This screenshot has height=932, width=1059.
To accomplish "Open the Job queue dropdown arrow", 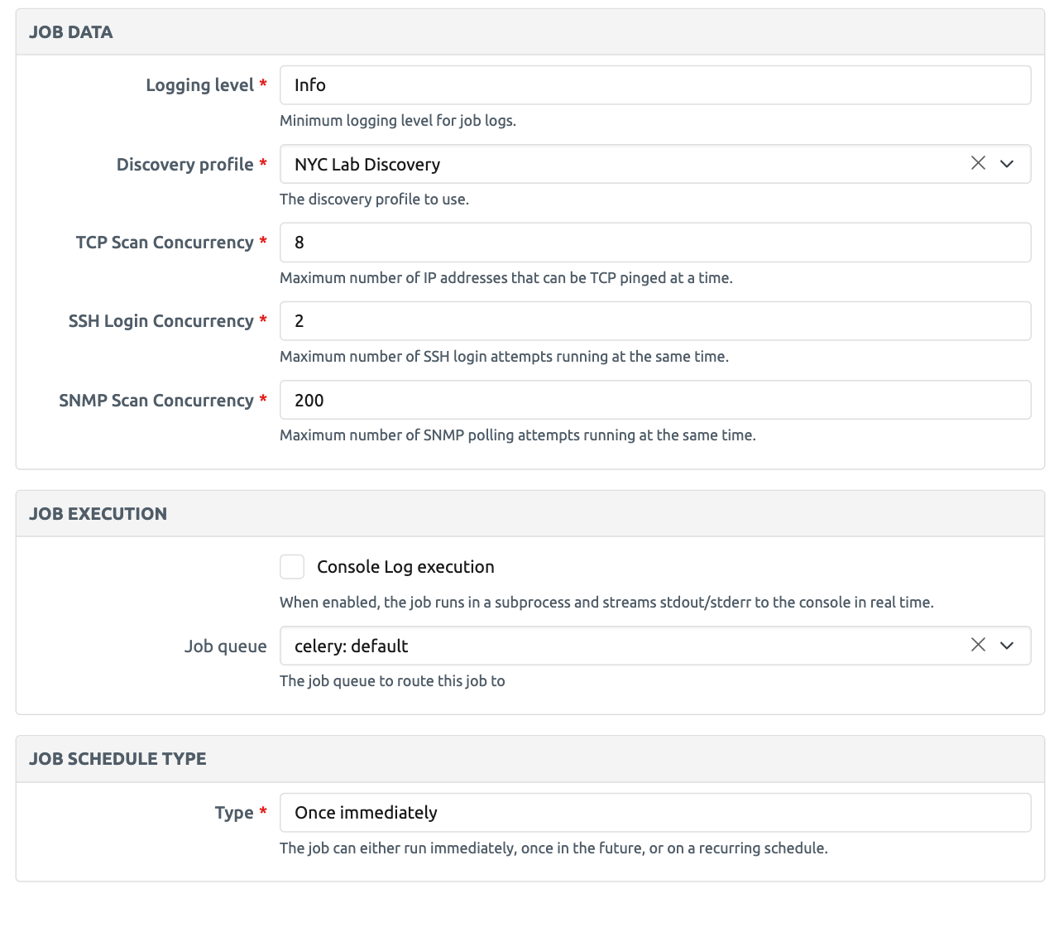I will 1007,646.
